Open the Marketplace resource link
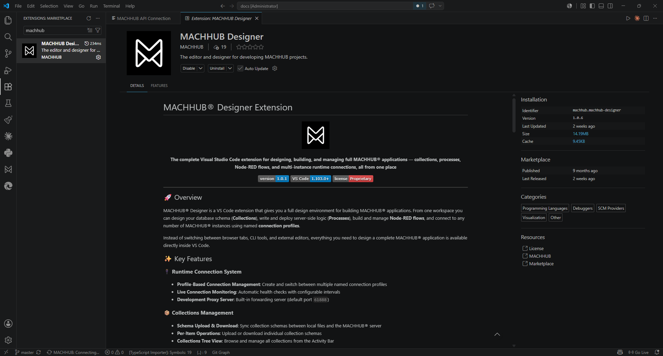The height and width of the screenshot is (356, 663). coord(541,264)
